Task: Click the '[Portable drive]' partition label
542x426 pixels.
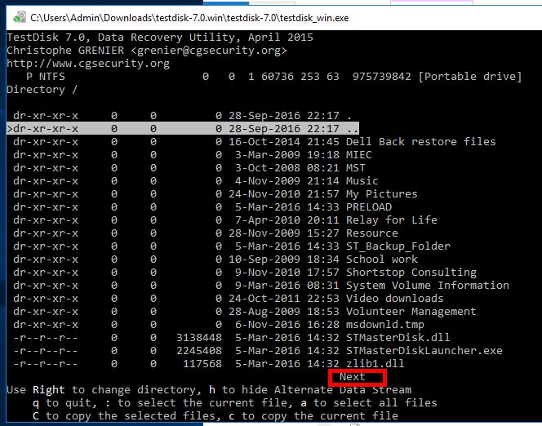Action: pos(469,77)
